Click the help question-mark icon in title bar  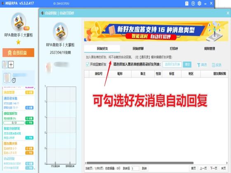coord(186,3)
